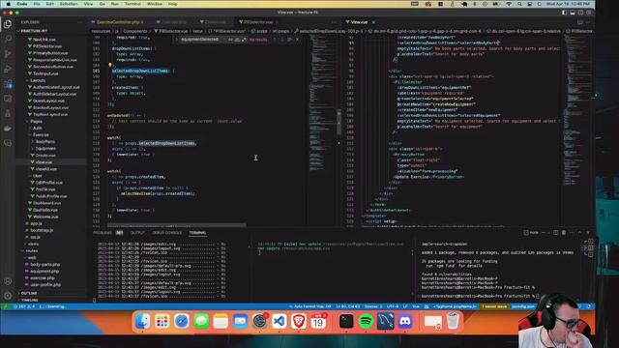Image resolution: width=619 pixels, height=348 pixels.
Task: Switch to the OUTPUT panel tab
Action: click(x=137, y=233)
